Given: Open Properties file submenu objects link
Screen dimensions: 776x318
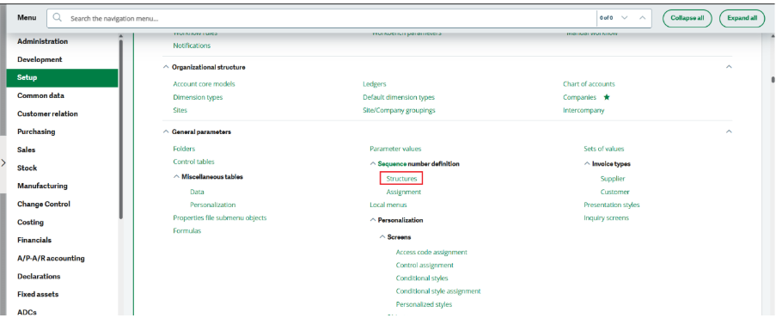Looking at the screenshot, I should click(x=220, y=218).
